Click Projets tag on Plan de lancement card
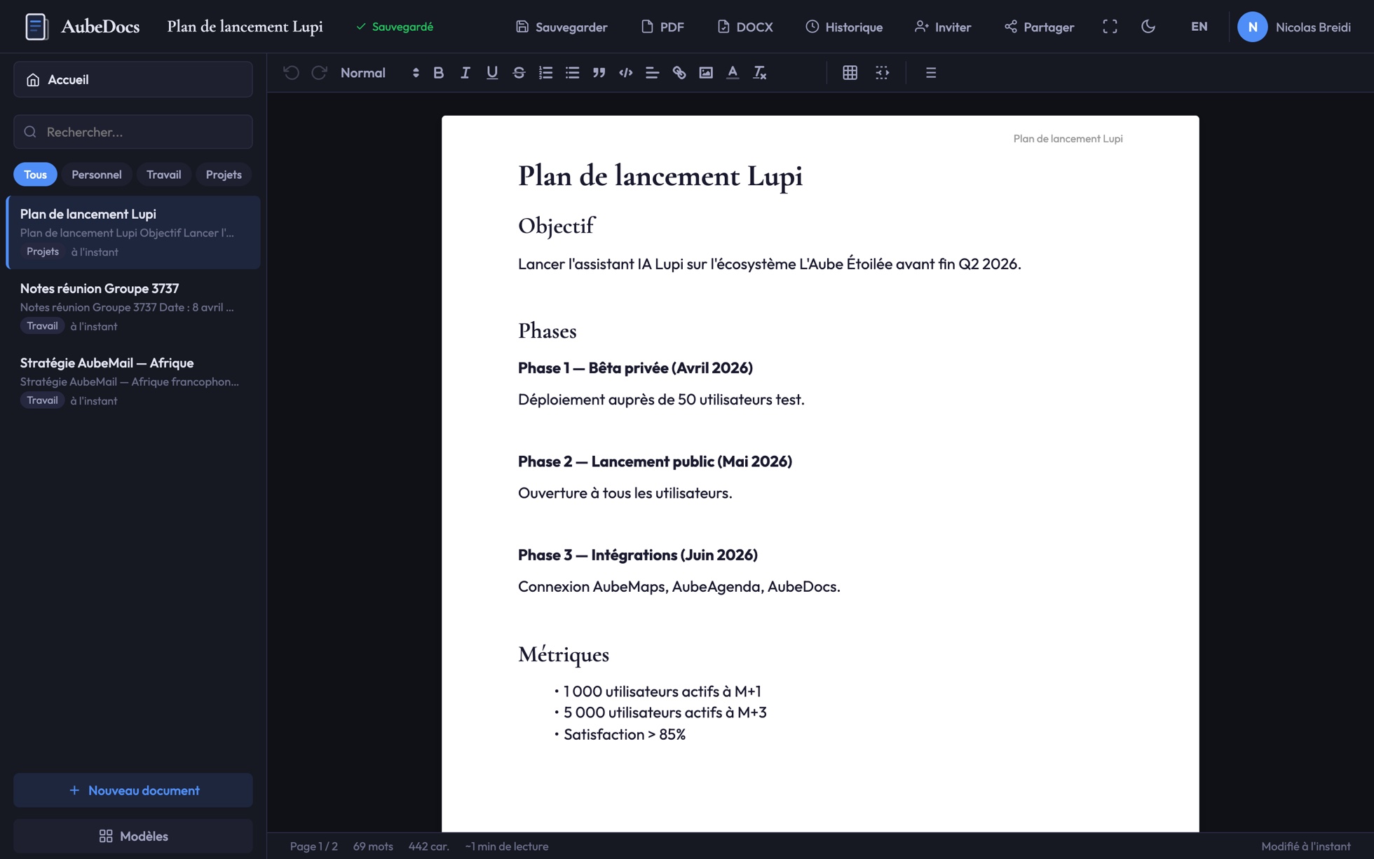This screenshot has height=859, width=1374. [43, 251]
